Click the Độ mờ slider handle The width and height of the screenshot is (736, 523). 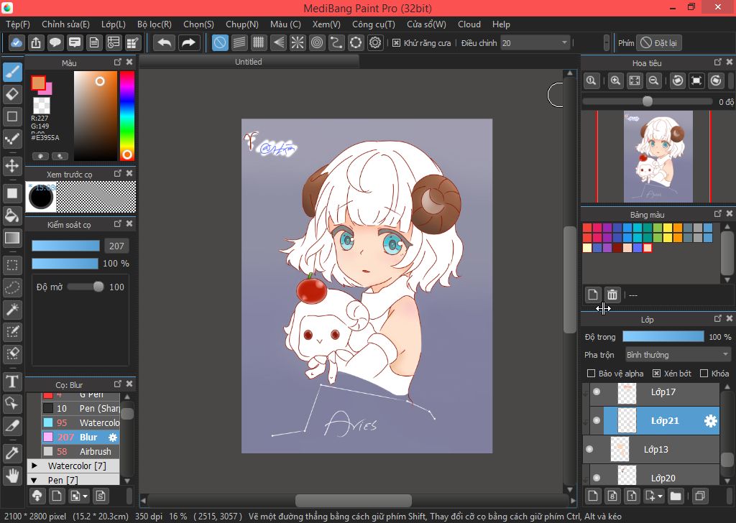(x=98, y=287)
